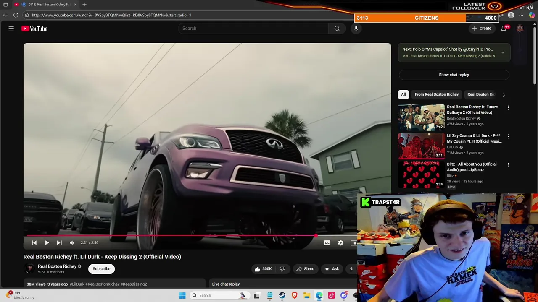538x302 pixels.
Task: Reload the page with refresh icon
Action: tap(16, 15)
